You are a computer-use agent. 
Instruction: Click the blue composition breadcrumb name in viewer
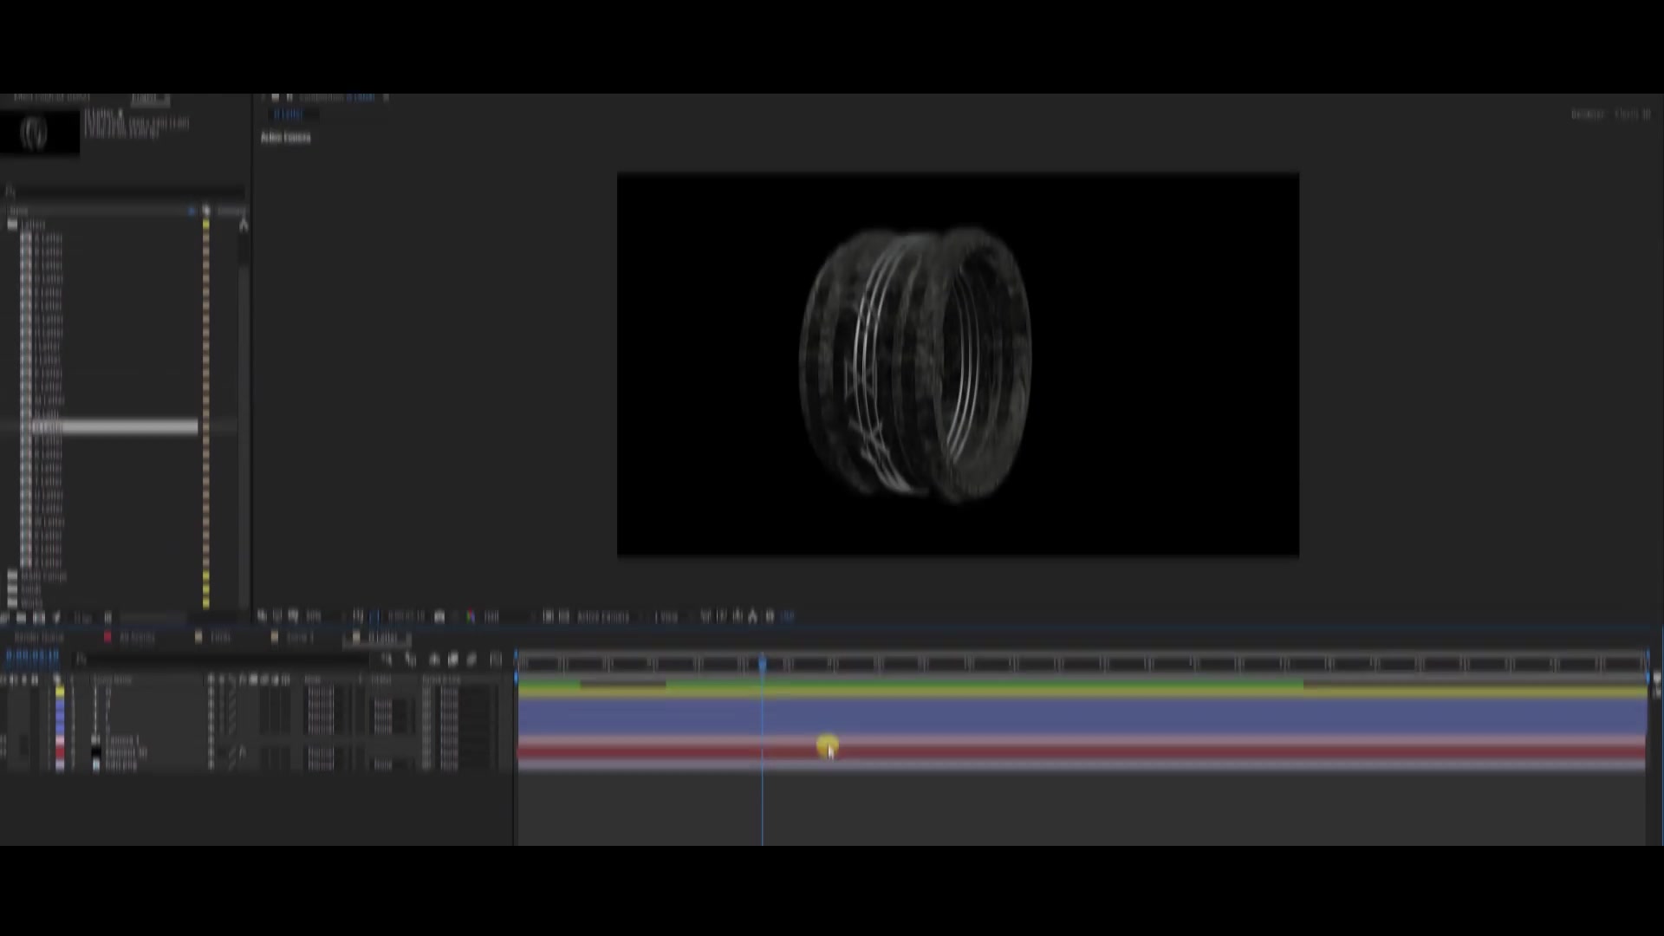click(289, 114)
